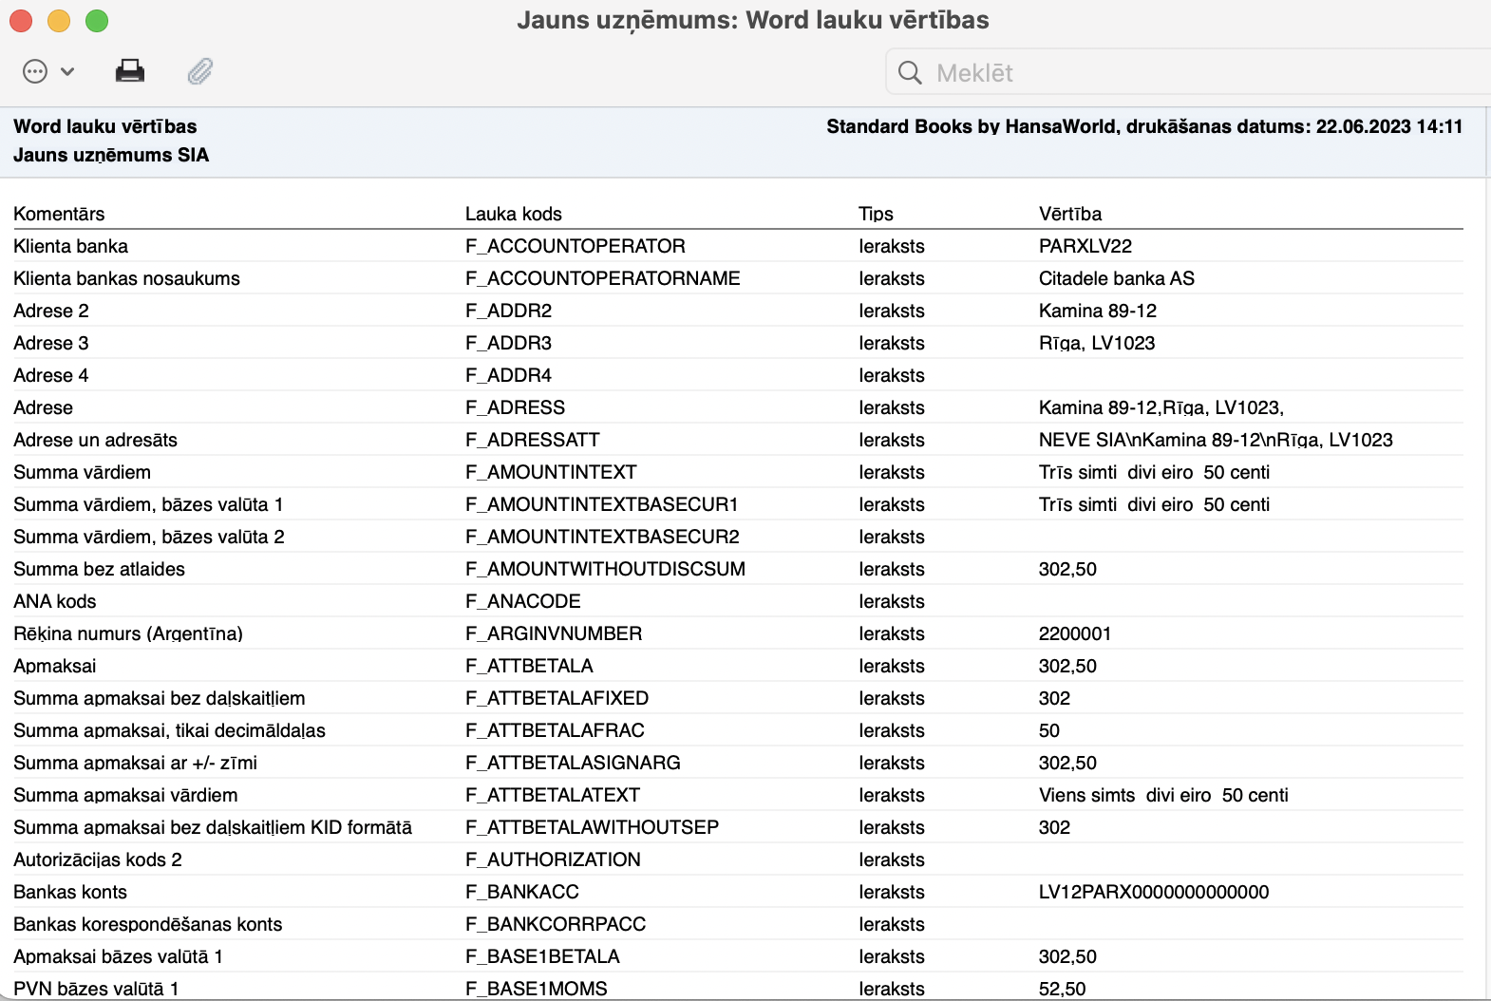Click the Vērtība column header

[x=1070, y=214]
